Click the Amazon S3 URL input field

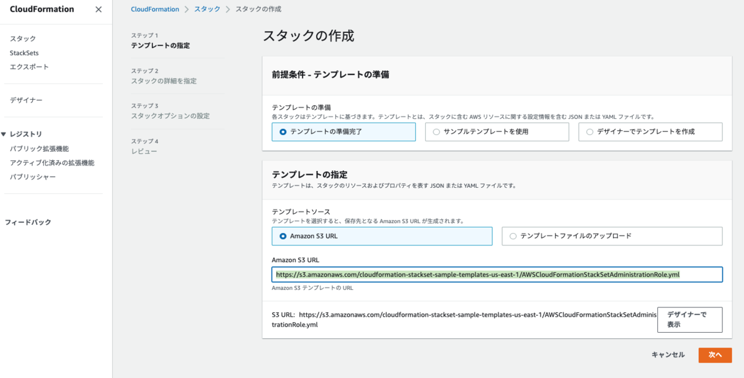point(497,275)
